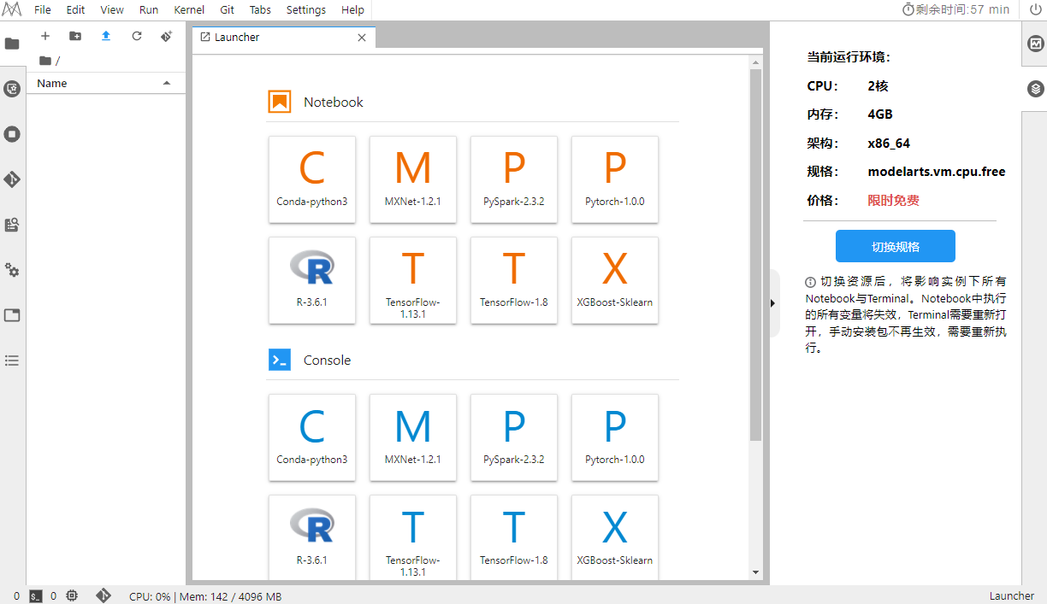Open the table of contents list icon

12,361
